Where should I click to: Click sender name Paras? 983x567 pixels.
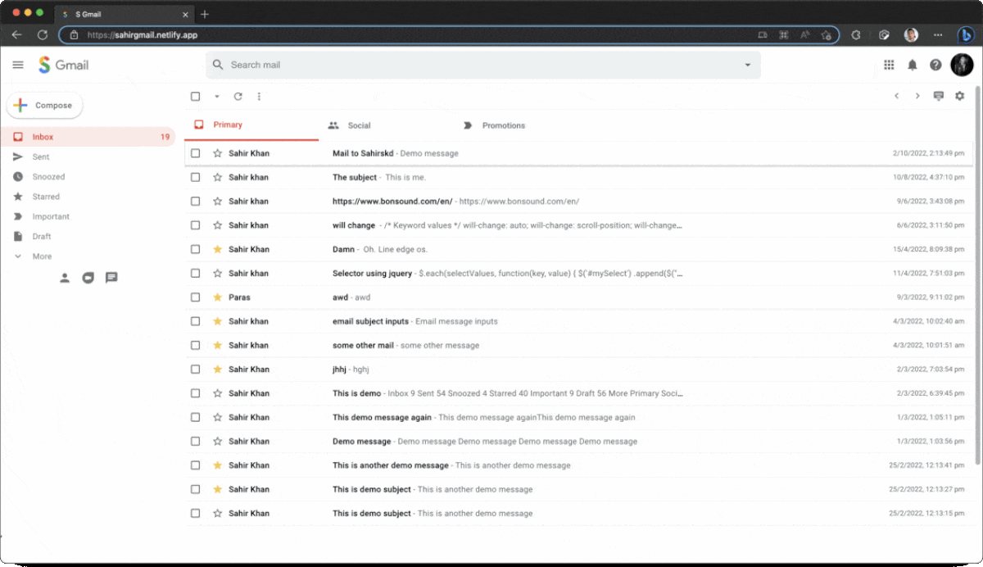[239, 297]
